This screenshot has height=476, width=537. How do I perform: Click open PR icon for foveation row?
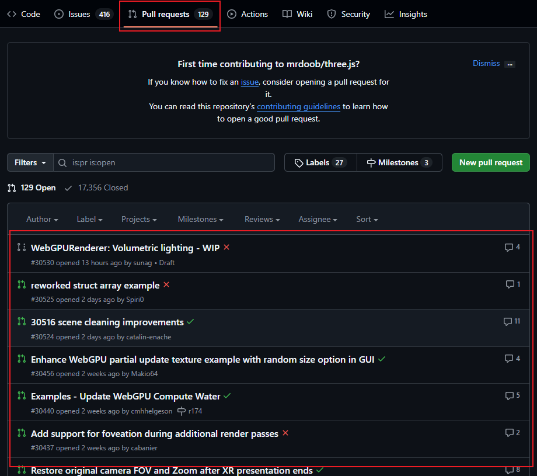pyautogui.click(x=22, y=433)
